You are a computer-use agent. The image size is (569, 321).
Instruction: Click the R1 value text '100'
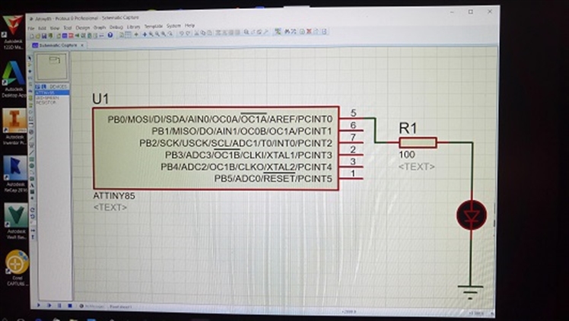(407, 154)
